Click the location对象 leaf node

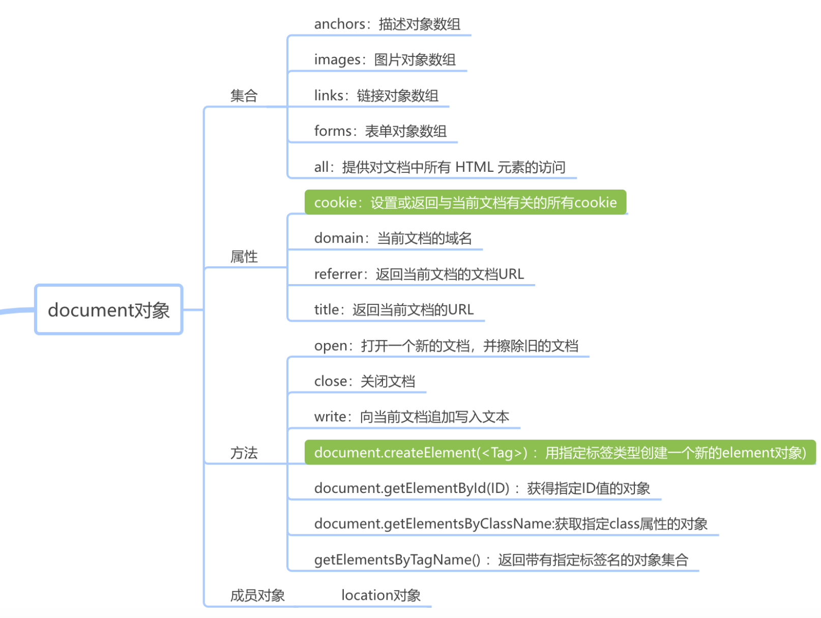380,595
